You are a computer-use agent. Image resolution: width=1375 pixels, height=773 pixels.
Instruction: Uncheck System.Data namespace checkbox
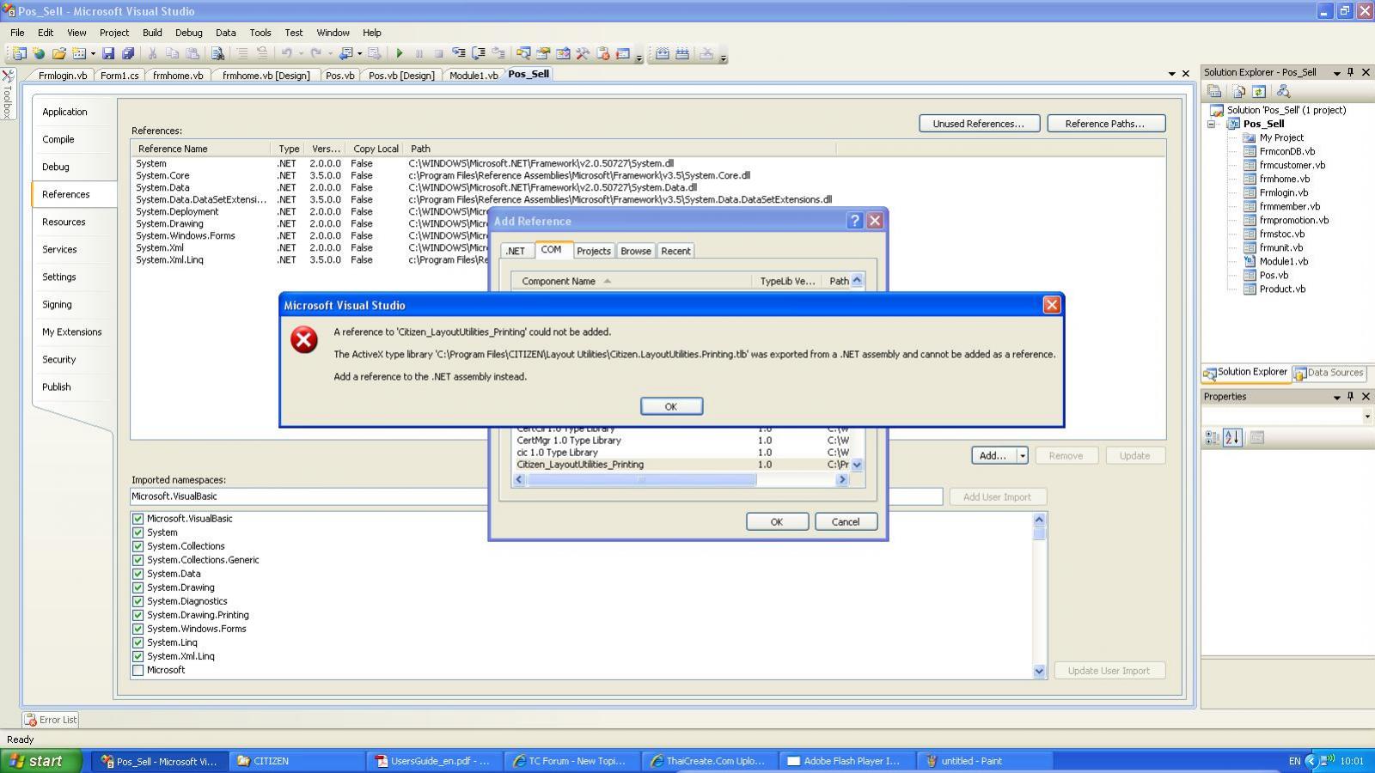137,574
